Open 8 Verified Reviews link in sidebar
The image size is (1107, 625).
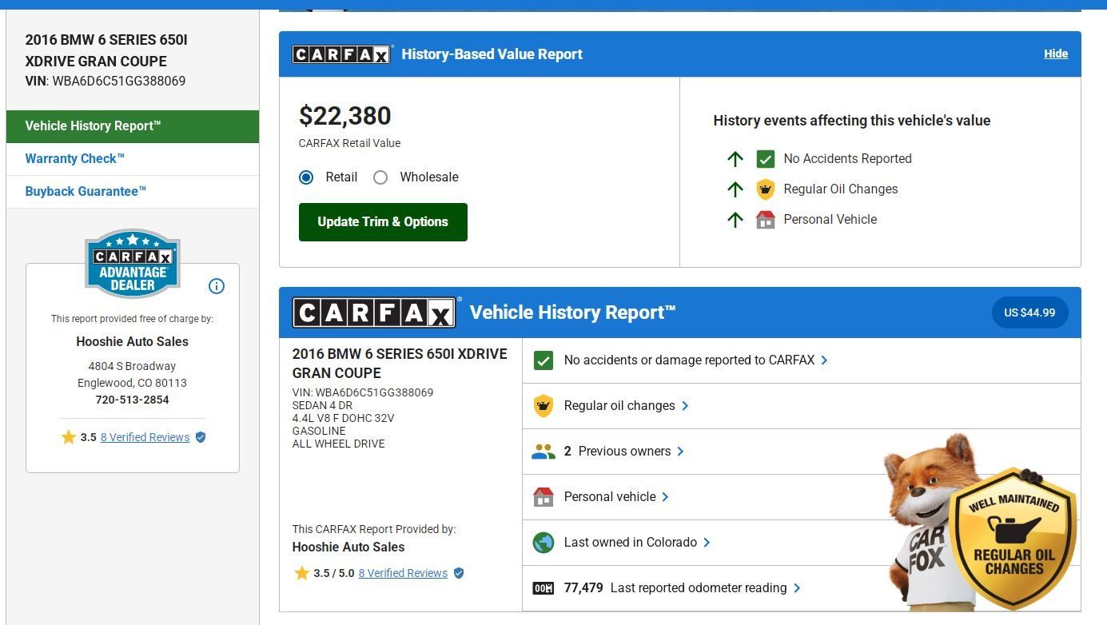coord(145,437)
